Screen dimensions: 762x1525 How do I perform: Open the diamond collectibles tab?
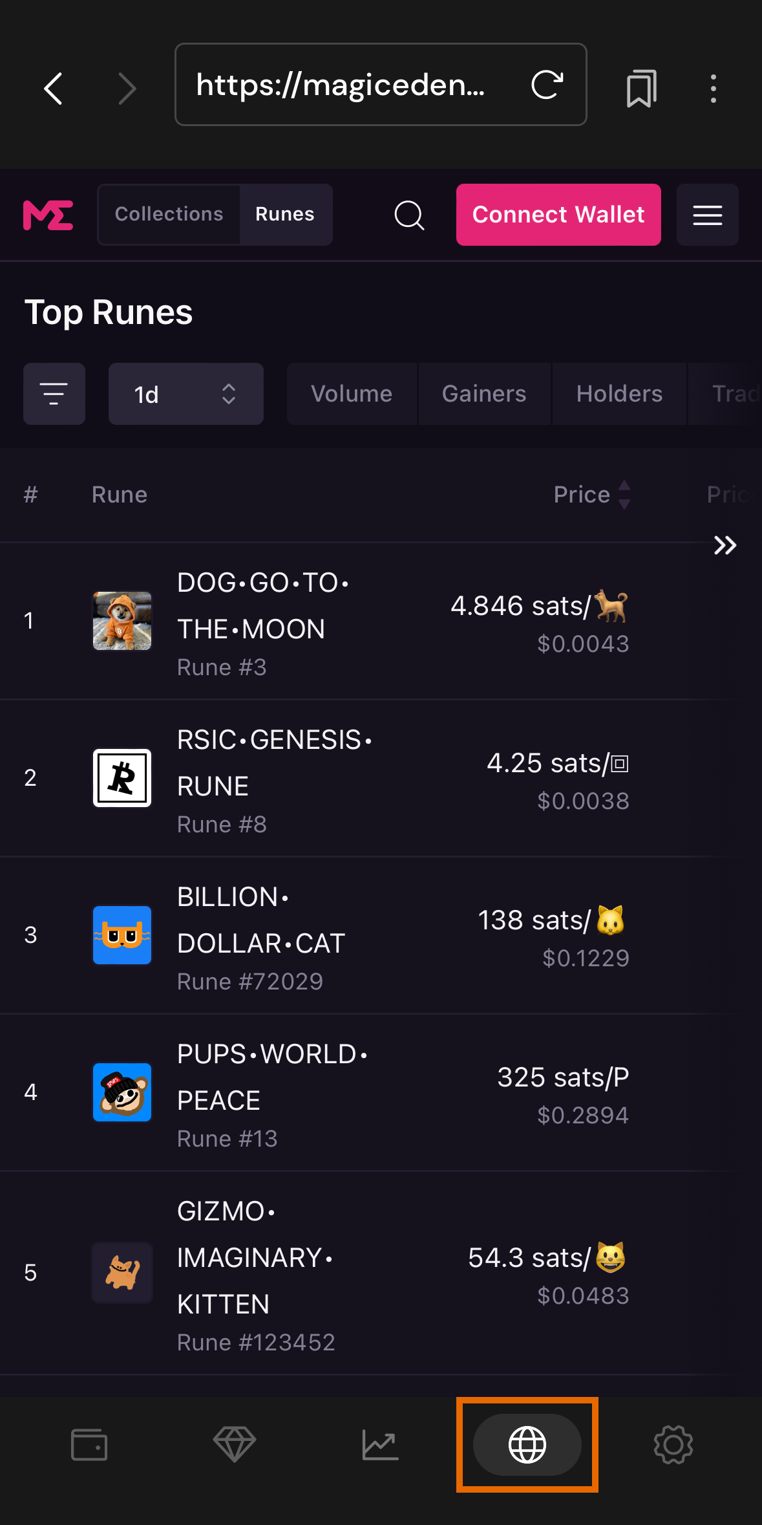pyautogui.click(x=235, y=1444)
